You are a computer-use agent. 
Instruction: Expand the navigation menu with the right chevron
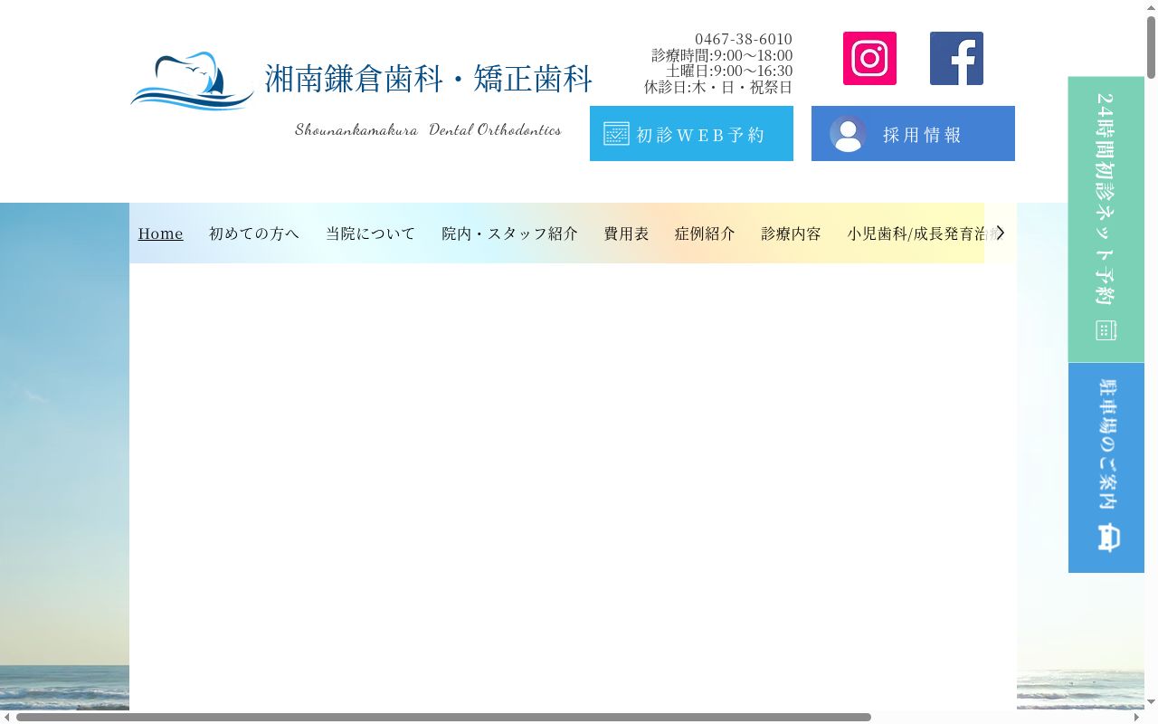1001,233
